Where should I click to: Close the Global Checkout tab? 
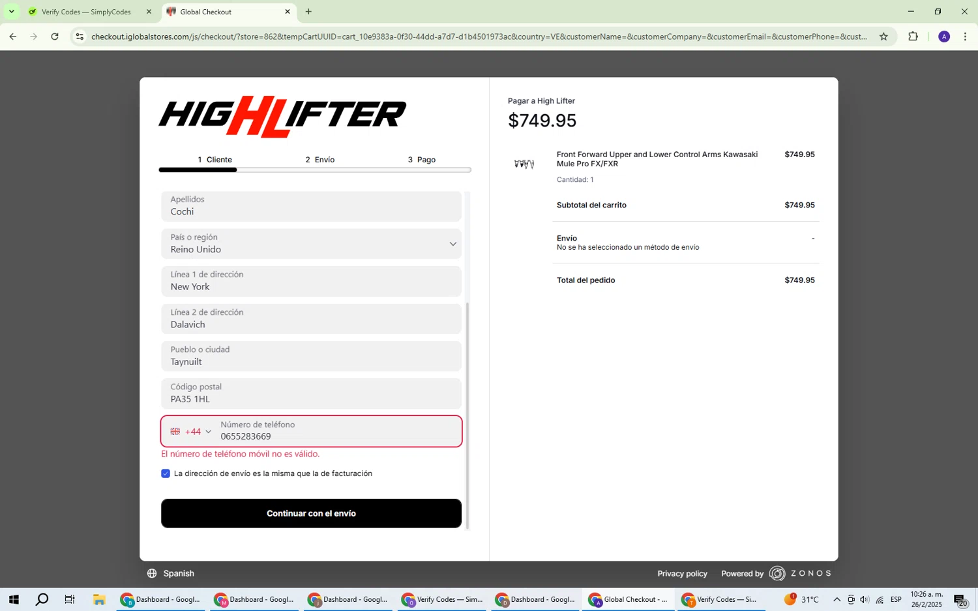288,12
